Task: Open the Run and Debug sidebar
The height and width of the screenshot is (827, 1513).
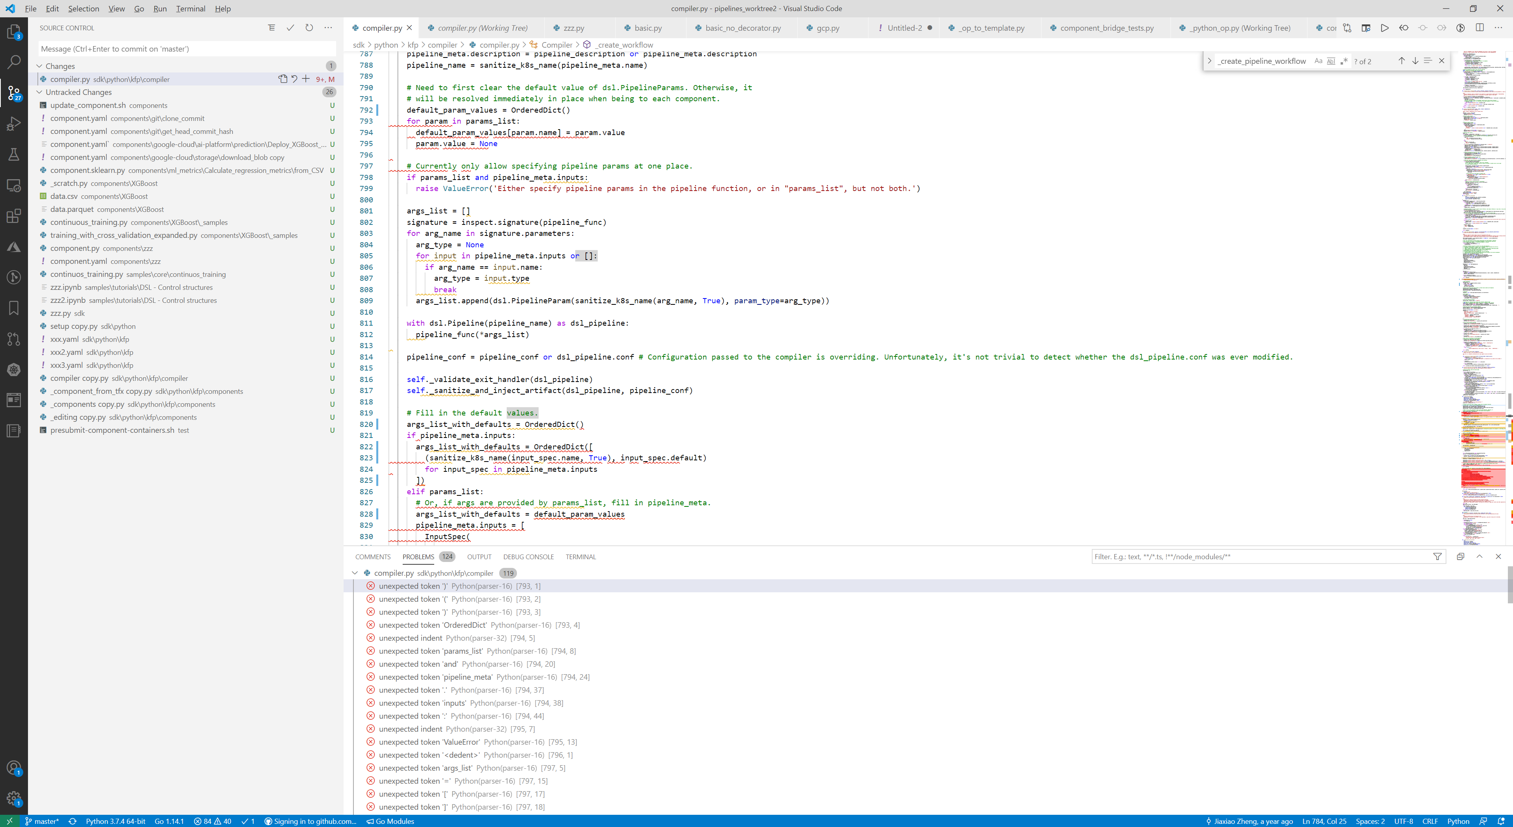Action: click(13, 124)
